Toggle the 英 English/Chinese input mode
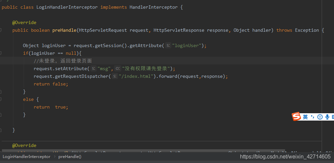 pos(305,117)
